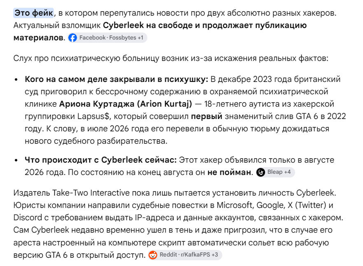363x266 pixels.
Task: Click the heading "Что происходит с Cyberleek сейчас"
Action: click(101, 160)
